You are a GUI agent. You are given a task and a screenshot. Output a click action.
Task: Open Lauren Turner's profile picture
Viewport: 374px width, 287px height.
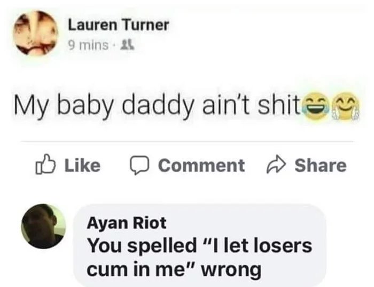36,33
